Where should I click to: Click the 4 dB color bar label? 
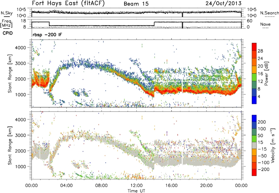(259, 96)
